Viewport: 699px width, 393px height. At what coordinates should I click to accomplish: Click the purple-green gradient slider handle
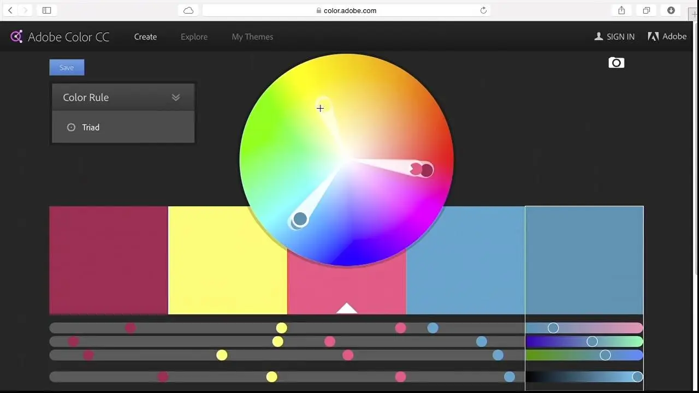coord(592,342)
